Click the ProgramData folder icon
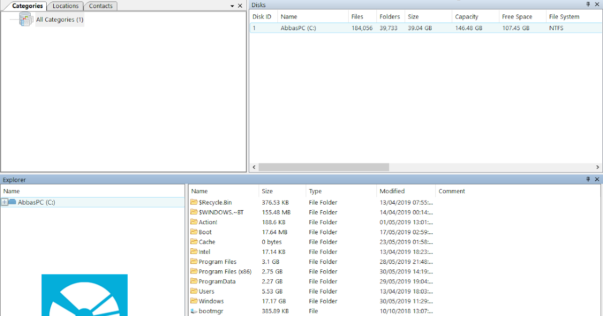This screenshot has height=316, width=603. [x=194, y=281]
